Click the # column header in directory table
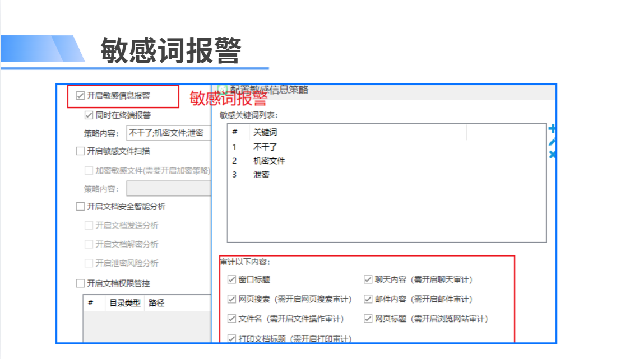 [x=90, y=303]
